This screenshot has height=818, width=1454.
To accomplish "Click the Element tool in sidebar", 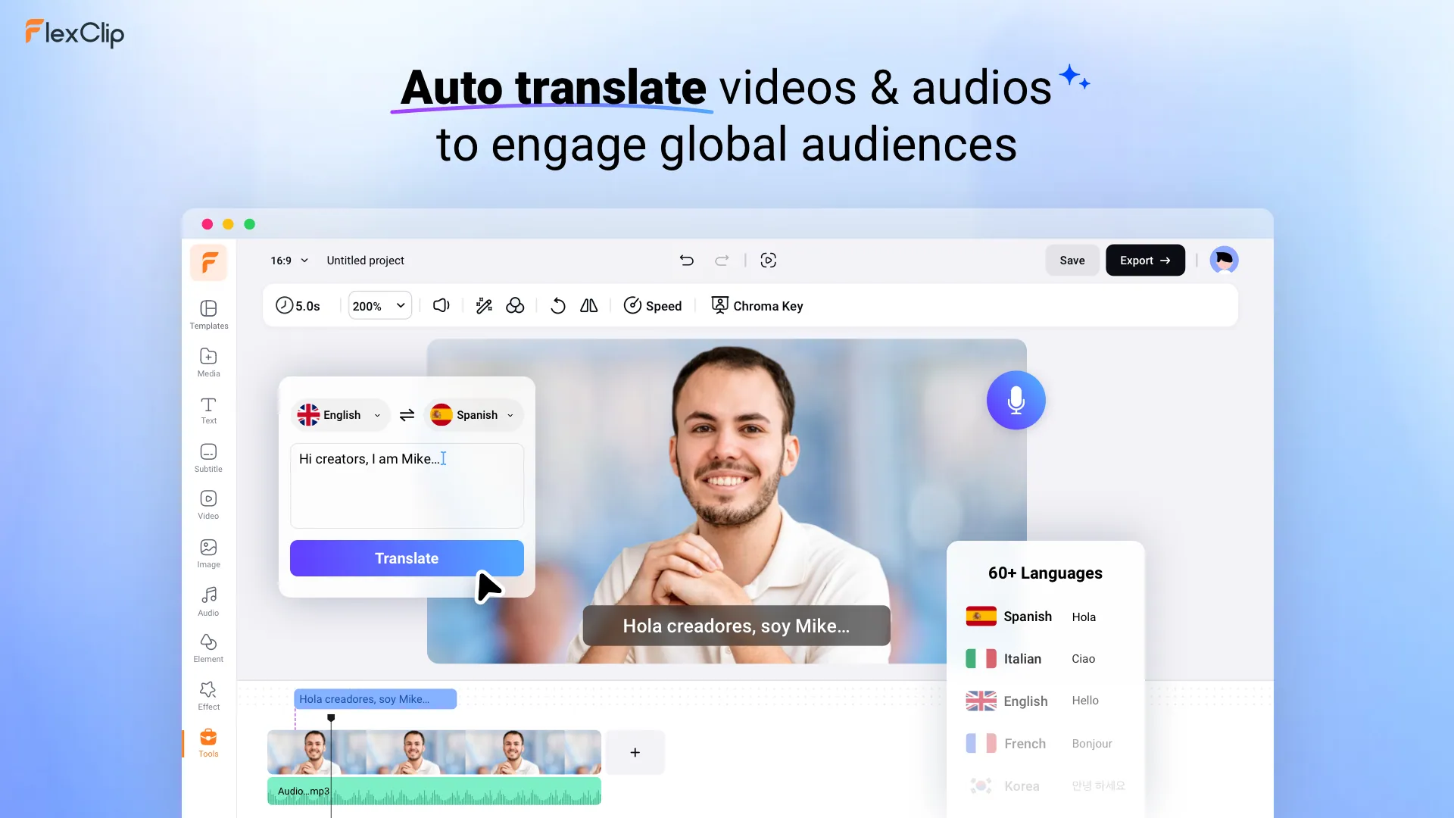I will [207, 648].
